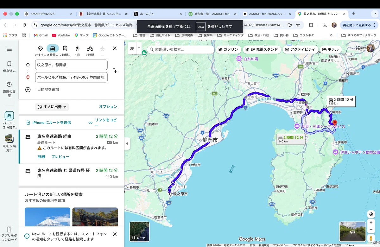The image size is (380, 247).
Task: Select the flight travel mode
Action: coord(102,48)
